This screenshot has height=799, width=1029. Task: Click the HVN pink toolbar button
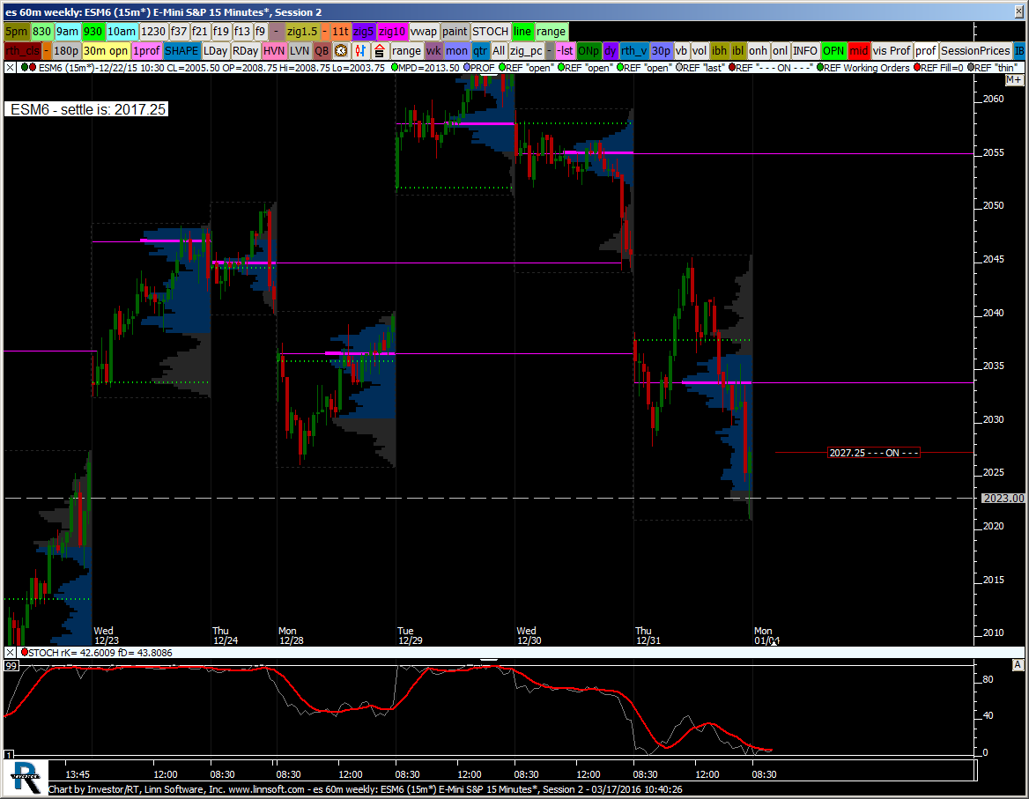click(274, 51)
